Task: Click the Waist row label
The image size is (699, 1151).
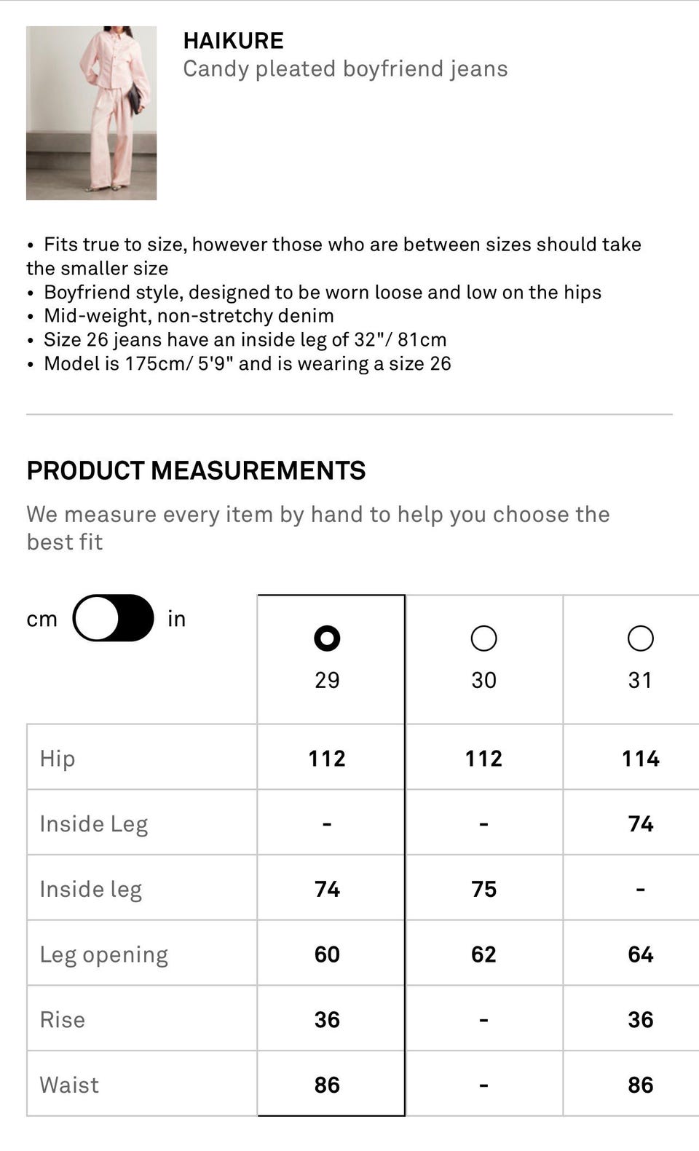Action: point(69,1085)
